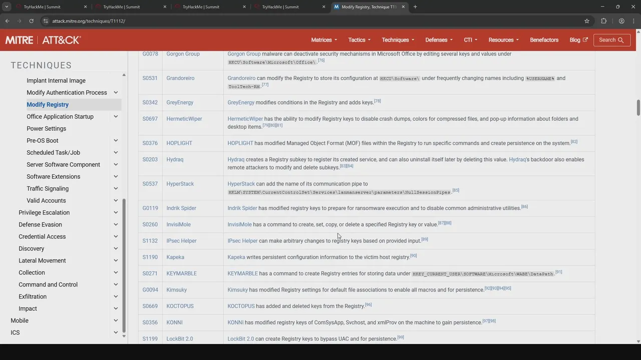Screen dimensions: 641x360
Task: Open the LockBit 2.0 name link
Action: [180, 338]
